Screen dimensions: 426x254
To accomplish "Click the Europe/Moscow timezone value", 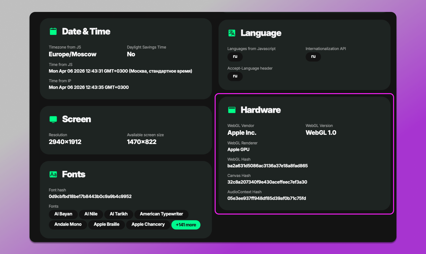I will (72, 54).
